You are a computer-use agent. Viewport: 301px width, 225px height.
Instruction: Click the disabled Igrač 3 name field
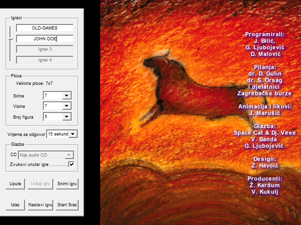coord(45,49)
